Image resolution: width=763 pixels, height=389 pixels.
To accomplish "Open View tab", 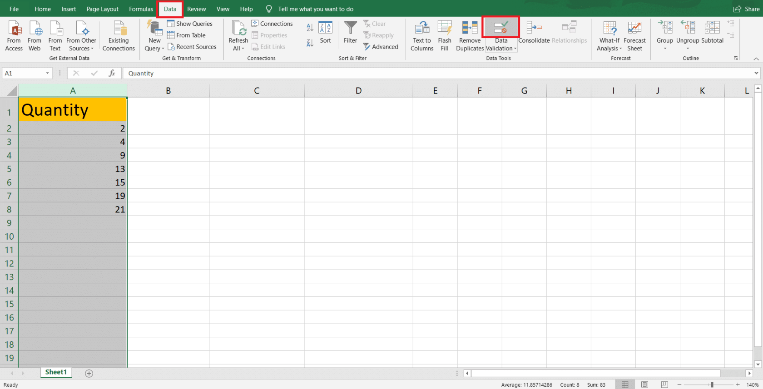I will point(223,9).
